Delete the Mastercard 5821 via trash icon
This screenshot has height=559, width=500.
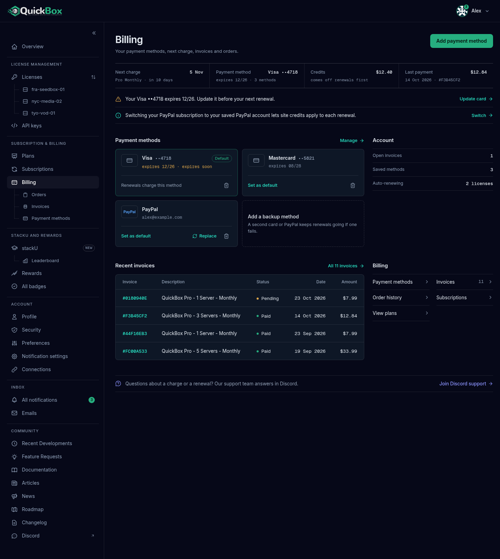[x=353, y=185]
